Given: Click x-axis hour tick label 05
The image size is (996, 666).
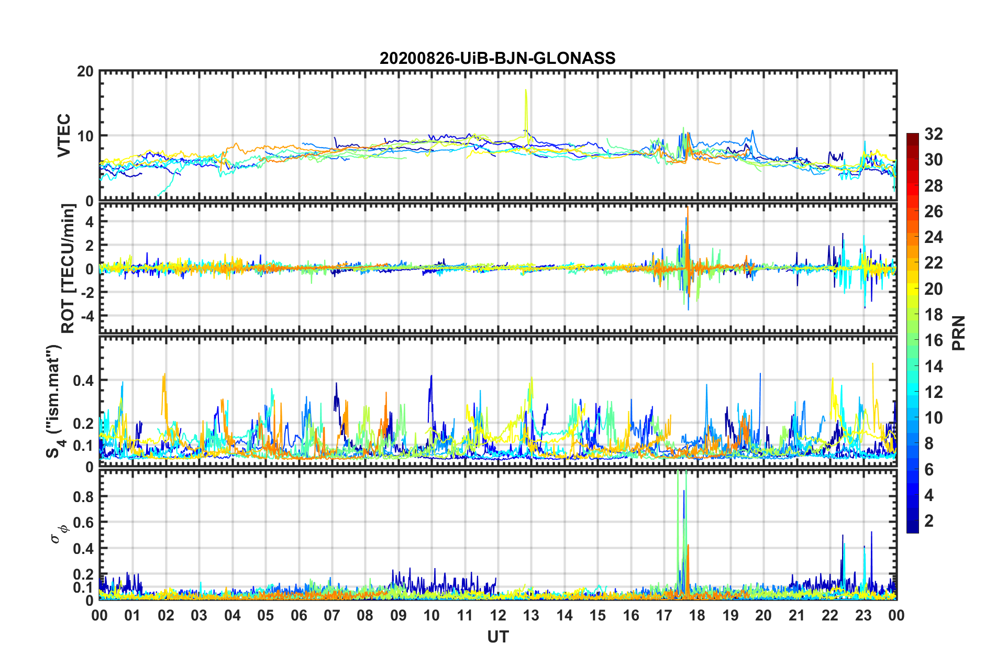Looking at the screenshot, I should 265,615.
